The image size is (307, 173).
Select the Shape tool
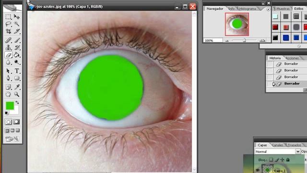coord(17,78)
